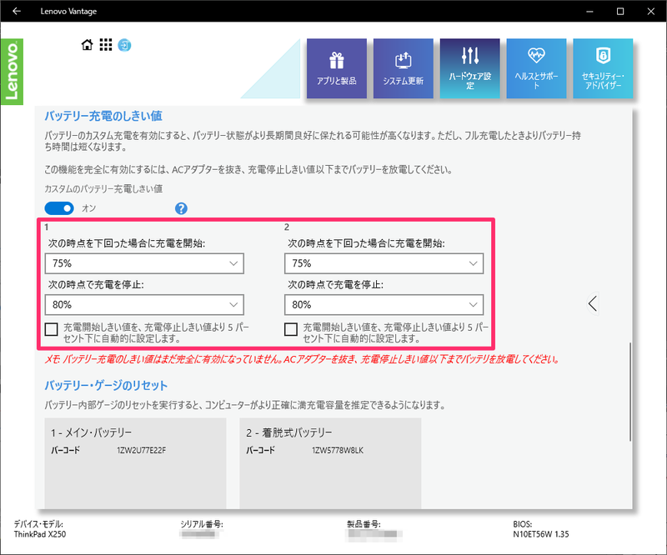Open battery 1 charge start 75% dropdown
The width and height of the screenshot is (667, 555).
144,263
